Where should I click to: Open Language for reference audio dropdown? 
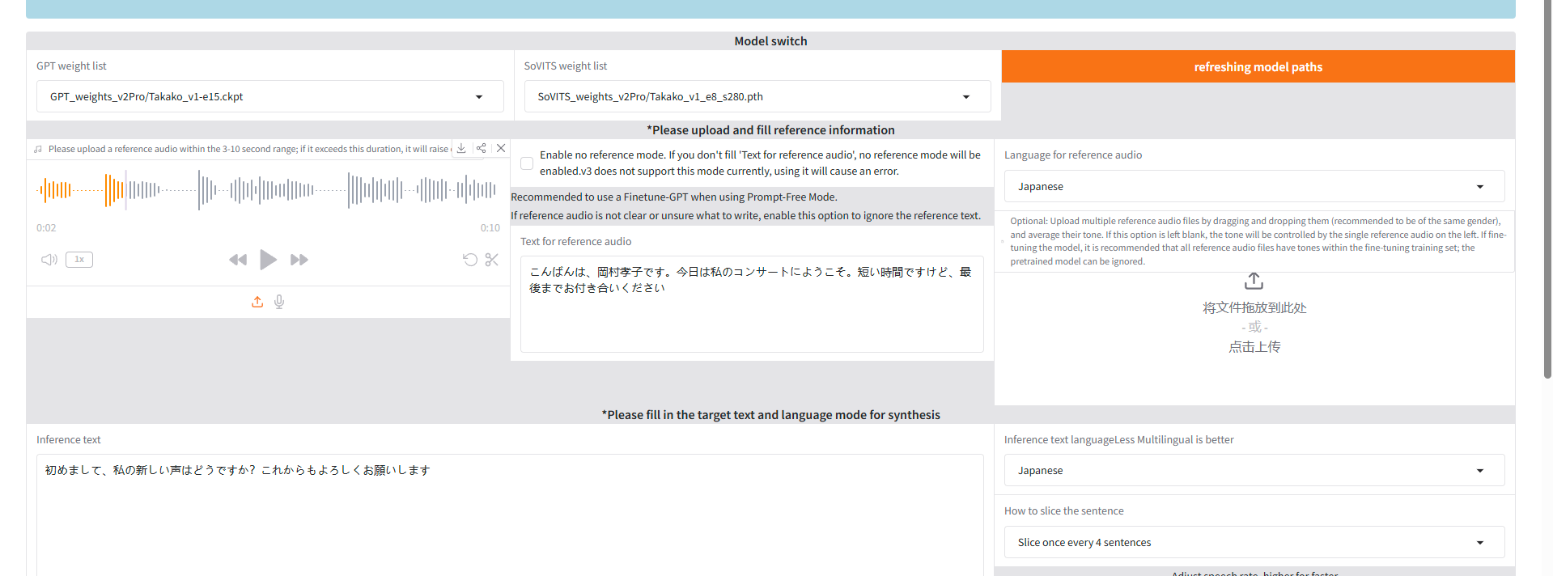click(x=1254, y=186)
